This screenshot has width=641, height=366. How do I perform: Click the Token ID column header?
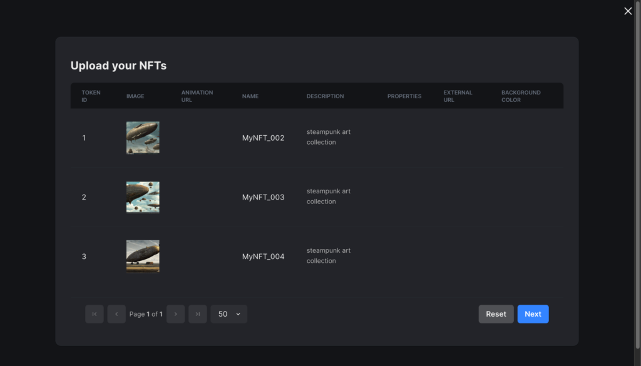click(x=91, y=96)
